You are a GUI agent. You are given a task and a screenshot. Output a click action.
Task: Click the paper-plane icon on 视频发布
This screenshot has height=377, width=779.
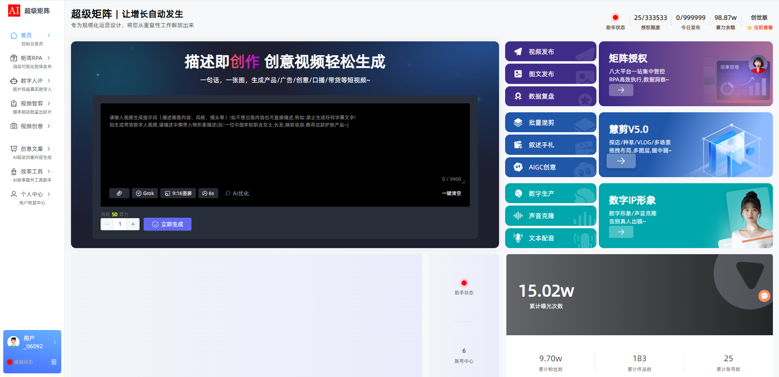518,51
